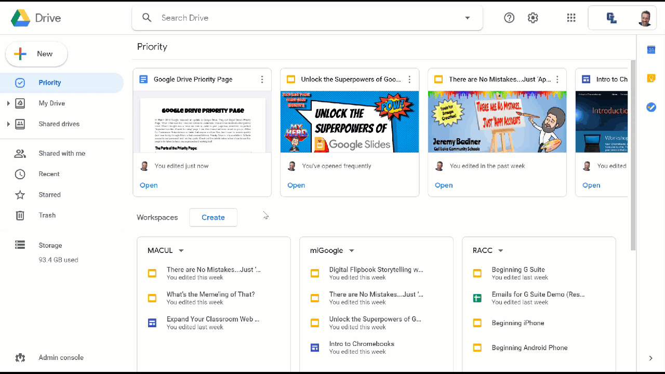Open What's the Meme'ing of That? file
The image size is (665, 374).
click(213, 298)
